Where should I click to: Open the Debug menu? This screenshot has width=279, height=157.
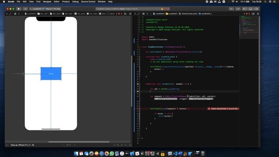click(x=75, y=2)
